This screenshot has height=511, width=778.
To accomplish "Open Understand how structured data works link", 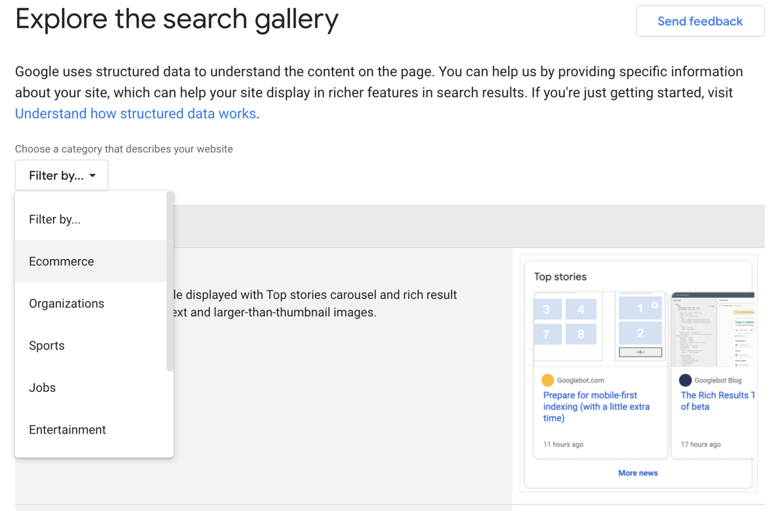I will point(136,113).
